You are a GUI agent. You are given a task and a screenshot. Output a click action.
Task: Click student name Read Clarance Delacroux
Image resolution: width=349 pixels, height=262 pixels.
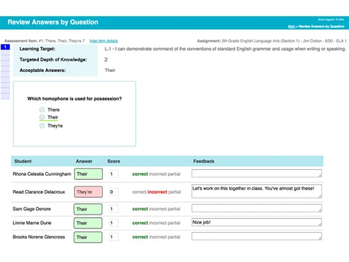(x=39, y=192)
